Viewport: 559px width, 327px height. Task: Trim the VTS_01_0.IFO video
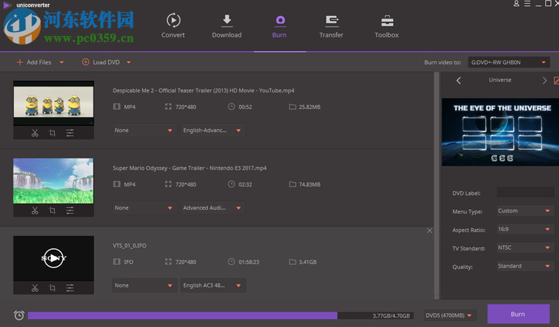click(35, 288)
